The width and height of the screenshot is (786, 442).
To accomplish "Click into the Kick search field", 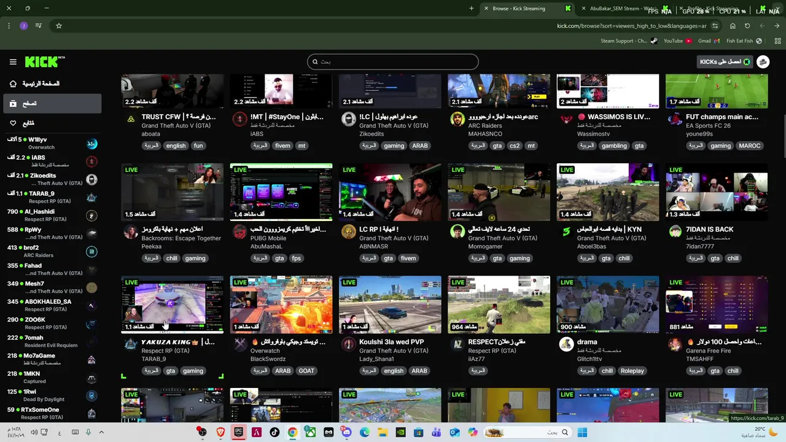I will (x=393, y=61).
